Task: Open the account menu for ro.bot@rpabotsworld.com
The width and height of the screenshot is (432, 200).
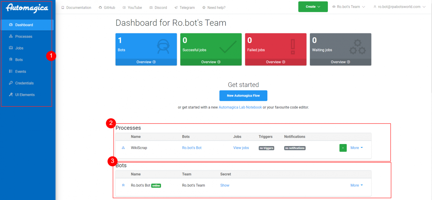Action: [399, 6]
